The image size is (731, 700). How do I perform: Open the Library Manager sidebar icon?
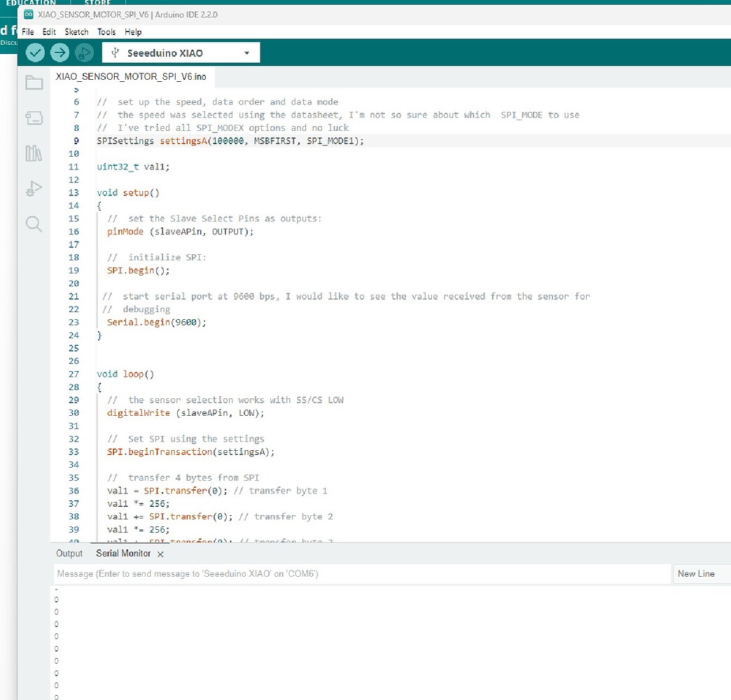(x=34, y=153)
